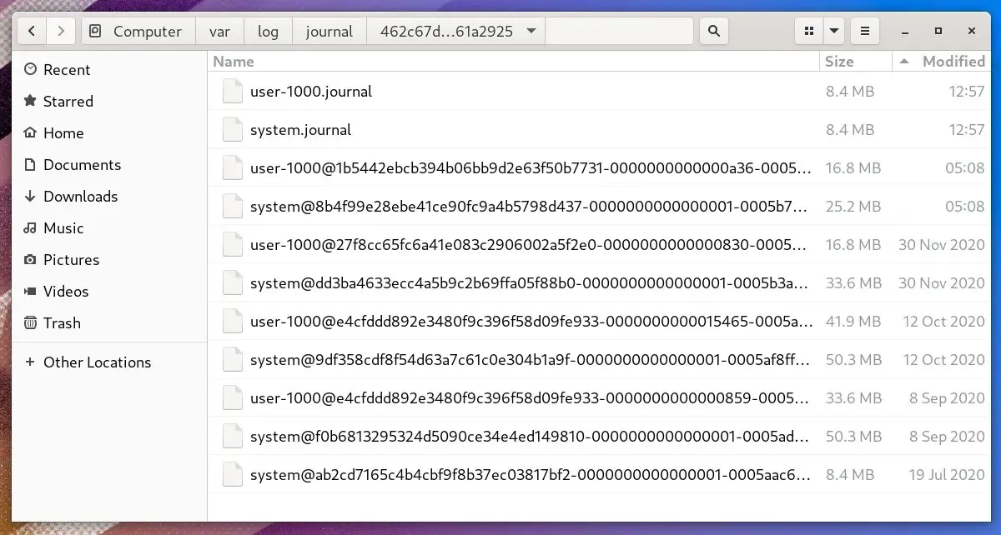Open Documents in the sidebar

click(109, 165)
